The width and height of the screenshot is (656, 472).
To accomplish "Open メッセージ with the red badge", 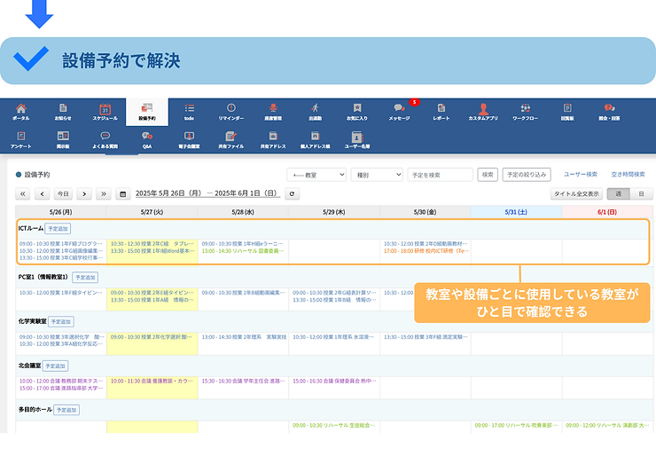I will [x=400, y=112].
